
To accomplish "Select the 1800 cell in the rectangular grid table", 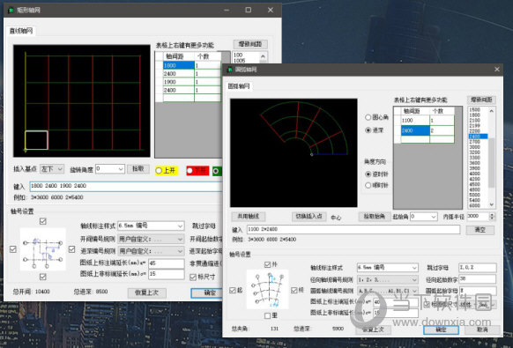I will 179,65.
